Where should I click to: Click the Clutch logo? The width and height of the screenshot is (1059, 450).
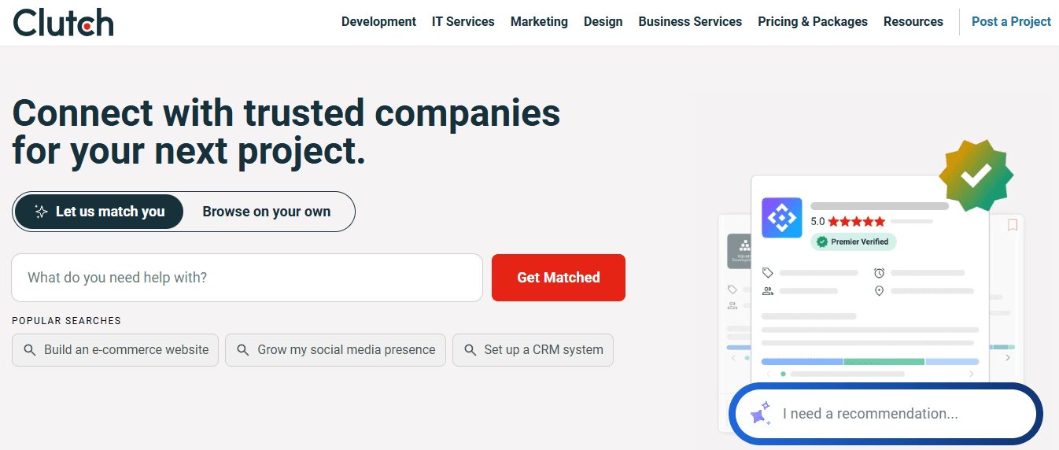click(x=63, y=22)
